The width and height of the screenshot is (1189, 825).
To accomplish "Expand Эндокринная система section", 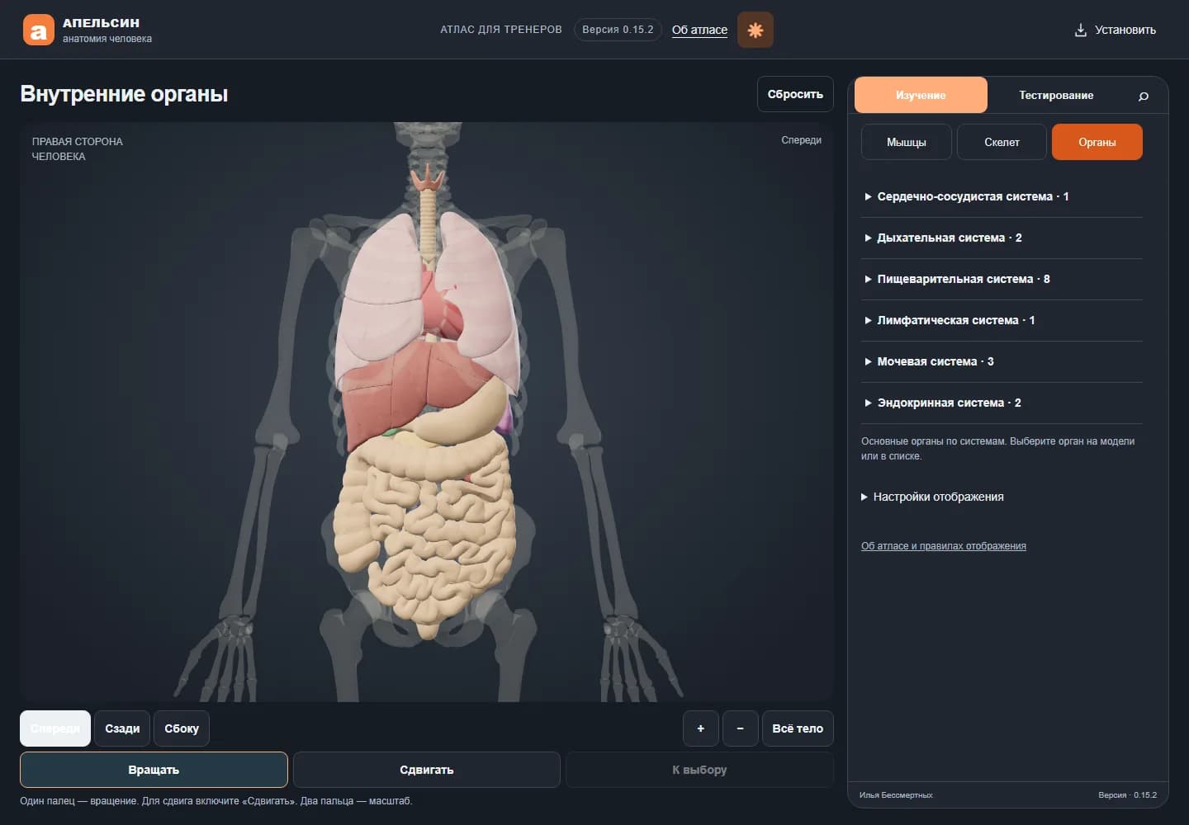I will (1002, 403).
